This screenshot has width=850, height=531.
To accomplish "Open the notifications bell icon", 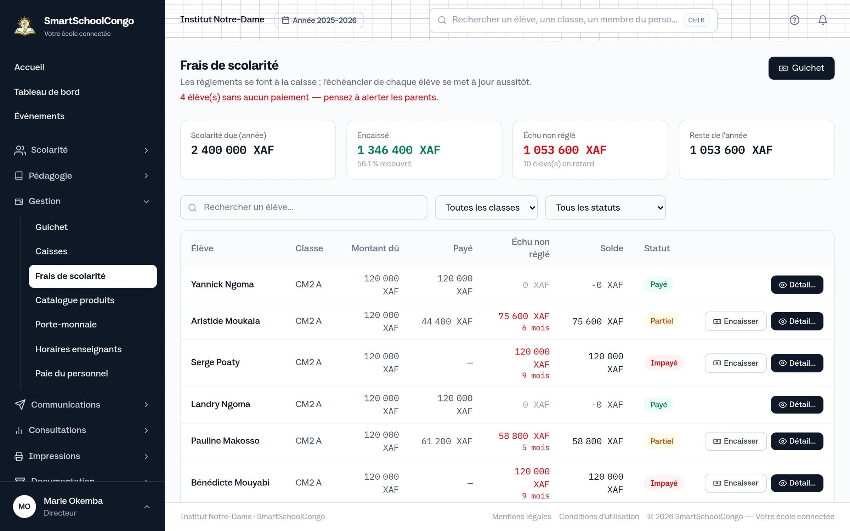I will pos(823,20).
